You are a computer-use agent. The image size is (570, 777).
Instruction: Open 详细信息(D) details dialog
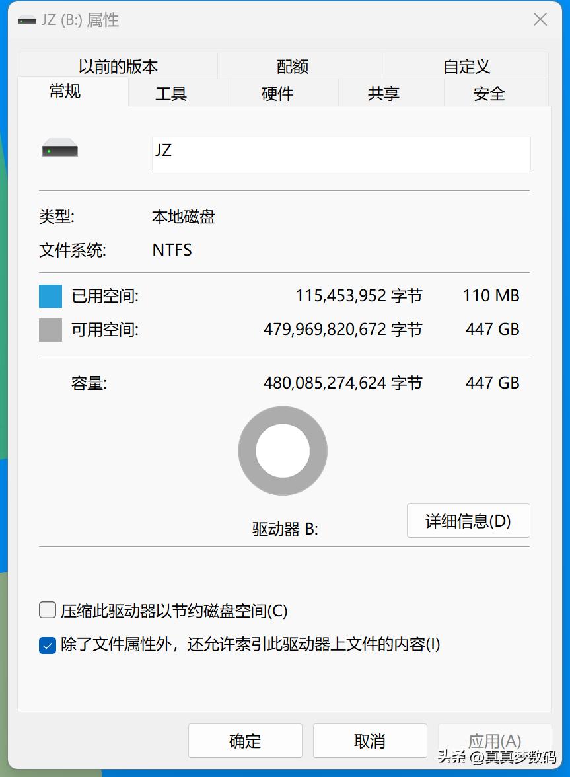(468, 521)
